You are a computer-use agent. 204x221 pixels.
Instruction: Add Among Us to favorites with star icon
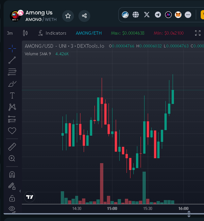68,16
